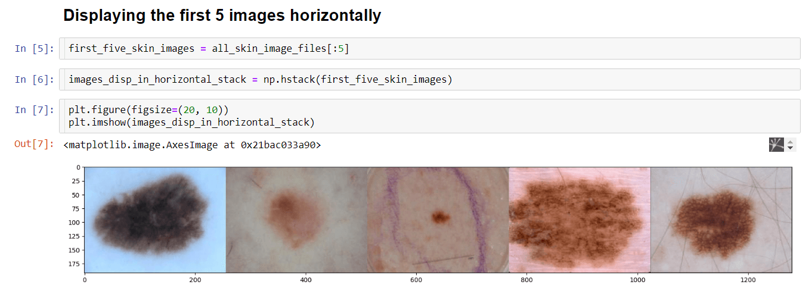The image size is (812, 300).
Task: Click the dark star-shaped icon beside Out[7]
Action: pos(776,145)
